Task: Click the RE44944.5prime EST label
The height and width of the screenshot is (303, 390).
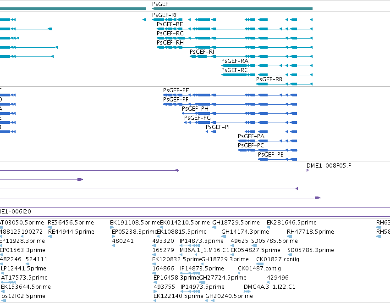Action: click(x=71, y=232)
